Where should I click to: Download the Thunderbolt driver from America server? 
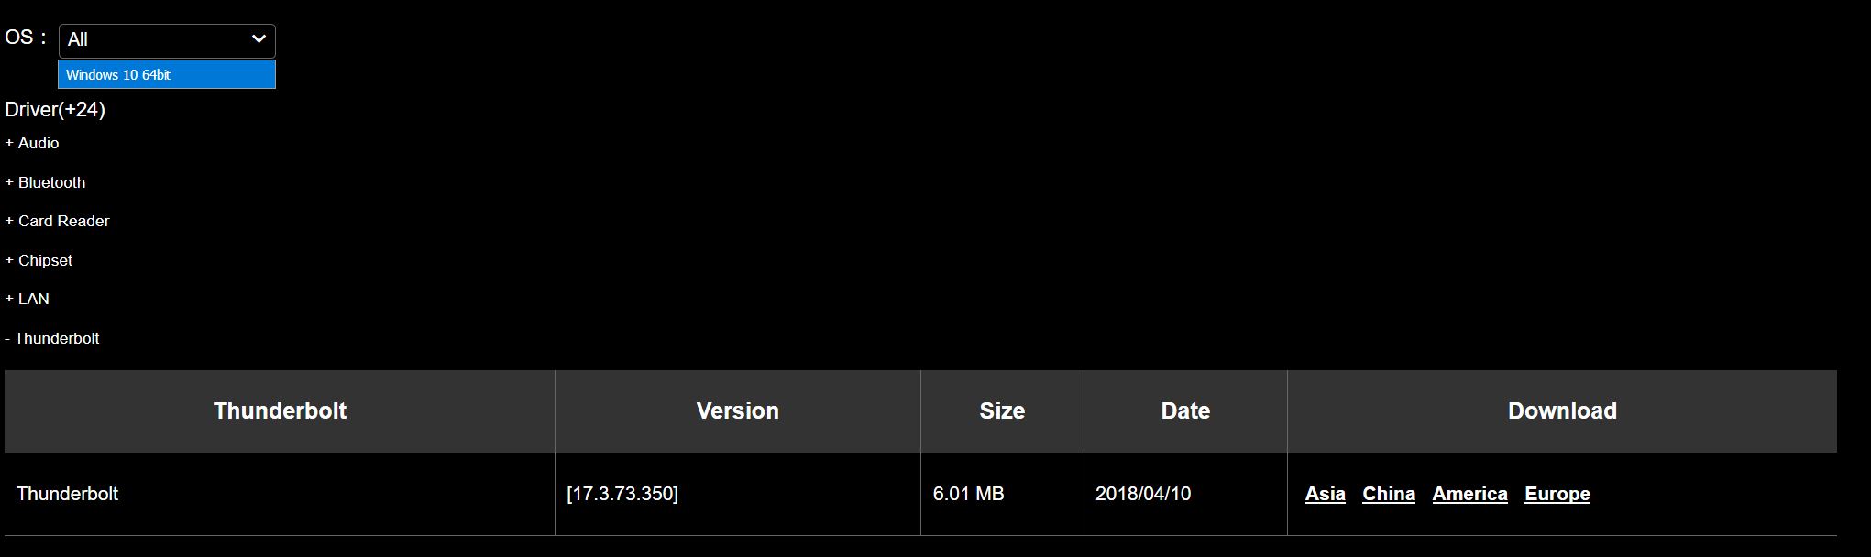click(x=1469, y=494)
